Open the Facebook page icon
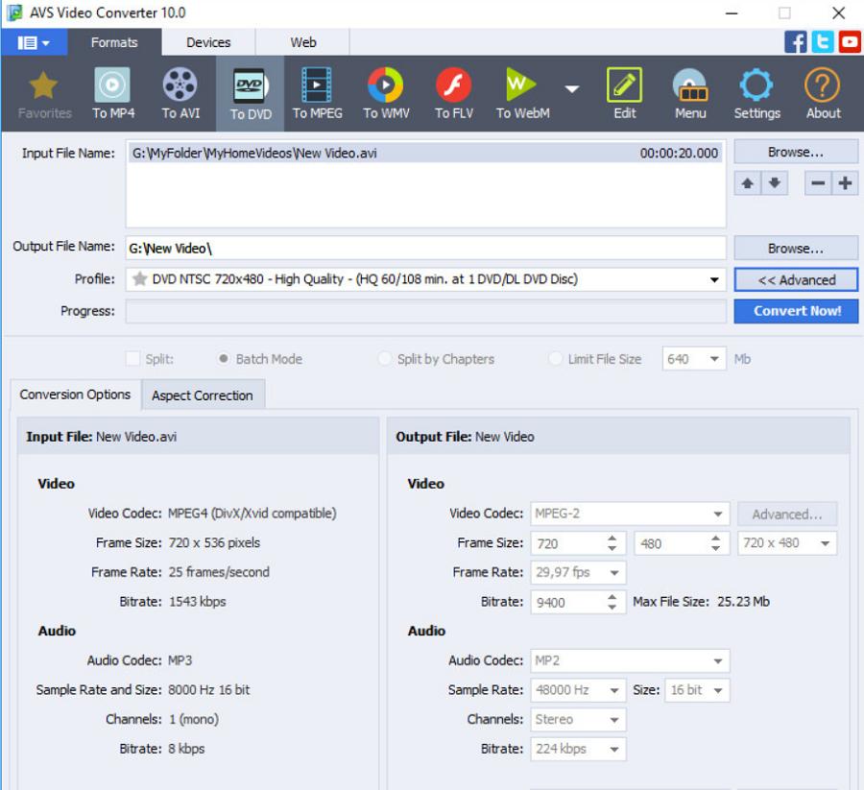Screen dimensions: 864x790 click(796, 42)
